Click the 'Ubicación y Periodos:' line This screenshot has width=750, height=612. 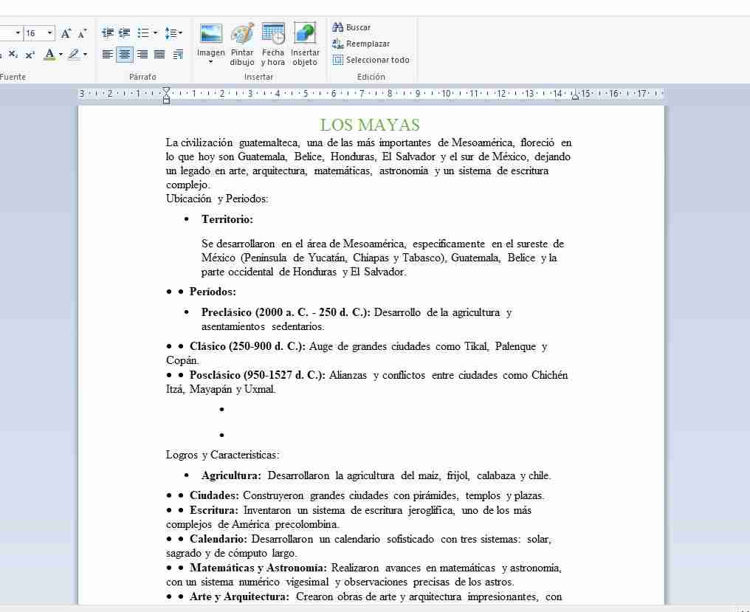coord(217,199)
